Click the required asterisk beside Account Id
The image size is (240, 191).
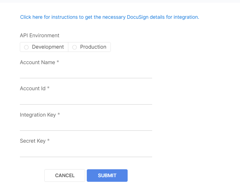[48, 88]
